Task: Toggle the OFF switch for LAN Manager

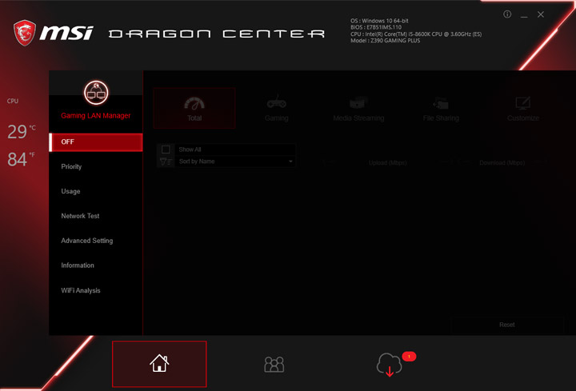Action: 96,142
